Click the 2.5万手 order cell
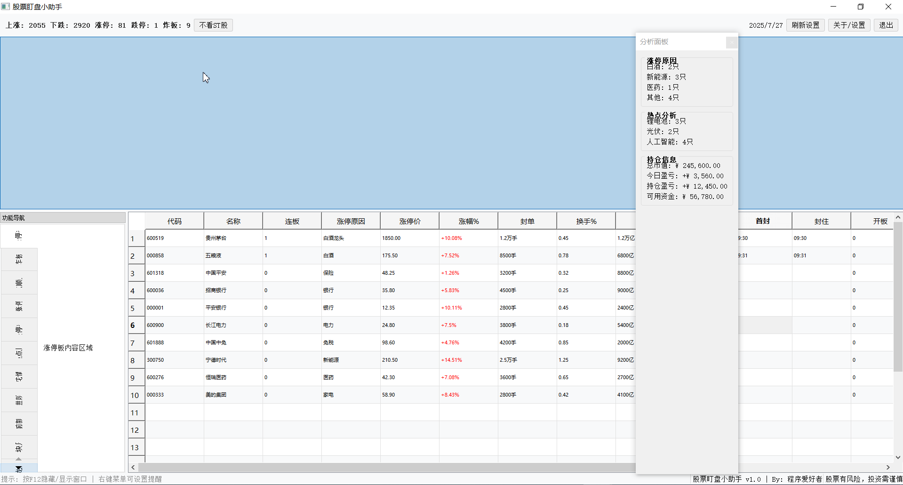The image size is (903, 485). pyautogui.click(x=527, y=360)
